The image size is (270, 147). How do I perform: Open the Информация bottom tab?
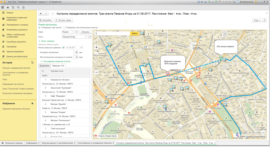[x=32, y=143]
